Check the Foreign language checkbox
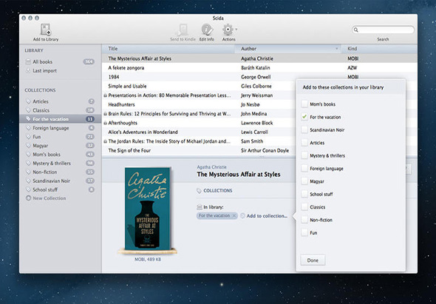The width and height of the screenshot is (436, 304). (304, 169)
